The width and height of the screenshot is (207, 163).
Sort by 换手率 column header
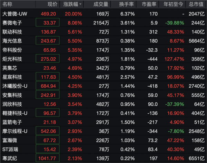(126, 4)
